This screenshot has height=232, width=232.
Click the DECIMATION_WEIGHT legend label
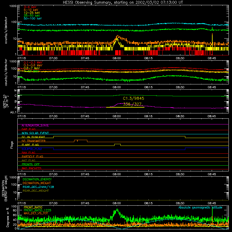pos(37,183)
